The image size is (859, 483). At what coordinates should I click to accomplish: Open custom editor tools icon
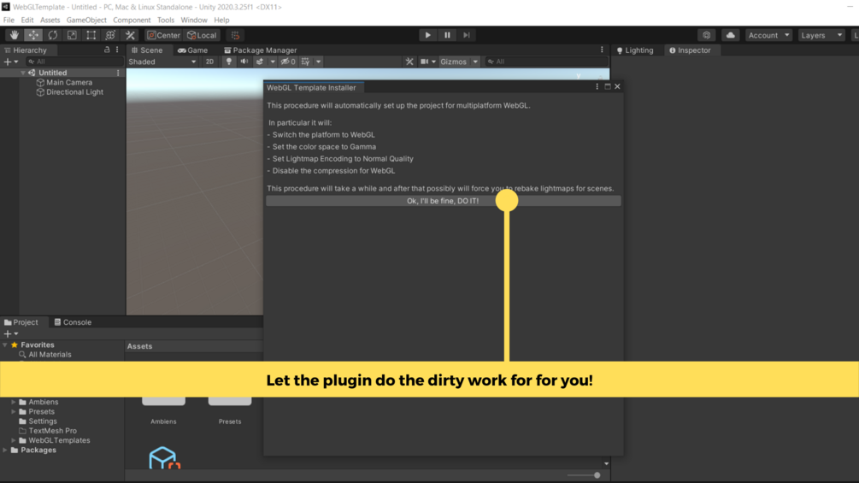point(130,35)
